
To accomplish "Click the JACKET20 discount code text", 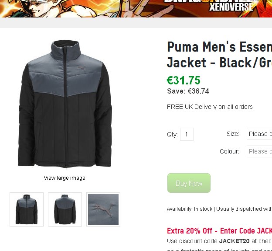I will tap(235, 241).
